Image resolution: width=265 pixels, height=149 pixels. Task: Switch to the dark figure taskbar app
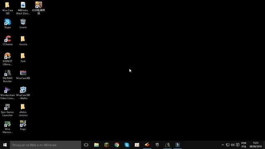pyautogui.click(x=167, y=145)
